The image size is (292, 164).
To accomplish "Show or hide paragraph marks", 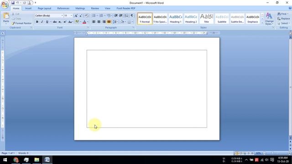I will coord(132,15).
